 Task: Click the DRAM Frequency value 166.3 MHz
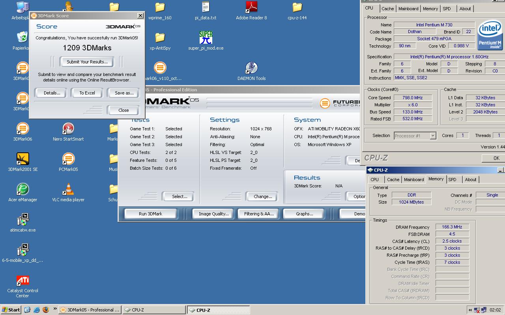(x=452, y=227)
